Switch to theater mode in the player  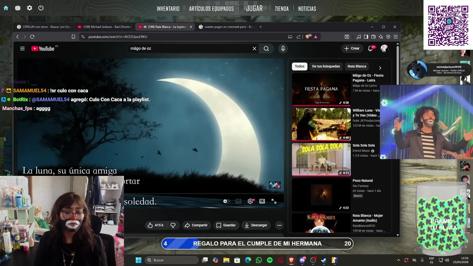click(x=262, y=201)
